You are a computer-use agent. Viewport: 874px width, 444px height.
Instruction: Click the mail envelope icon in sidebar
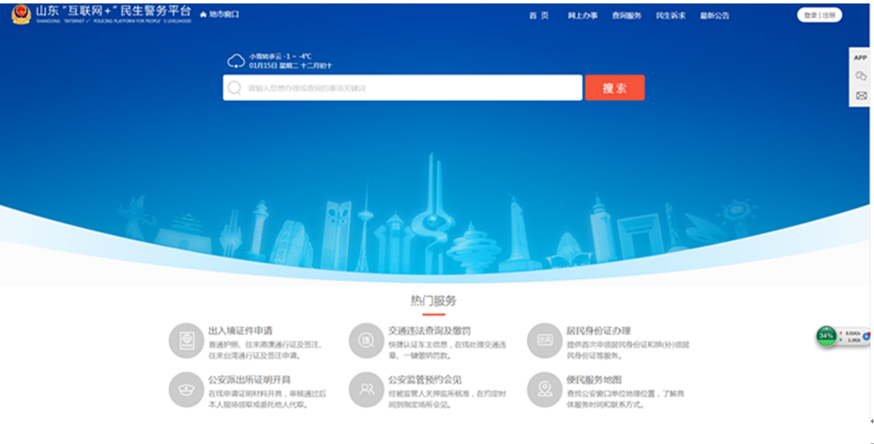point(859,96)
